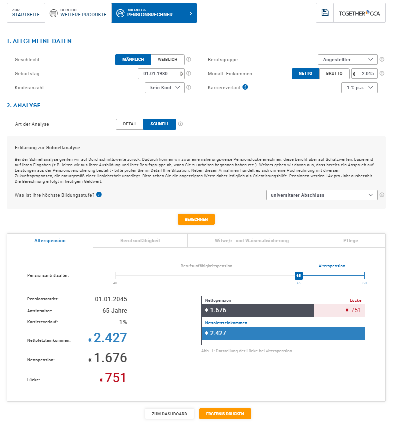Viewport: 401px width, 424px height.
Task: Click info icon next to Geschlecht
Action: coord(189,60)
